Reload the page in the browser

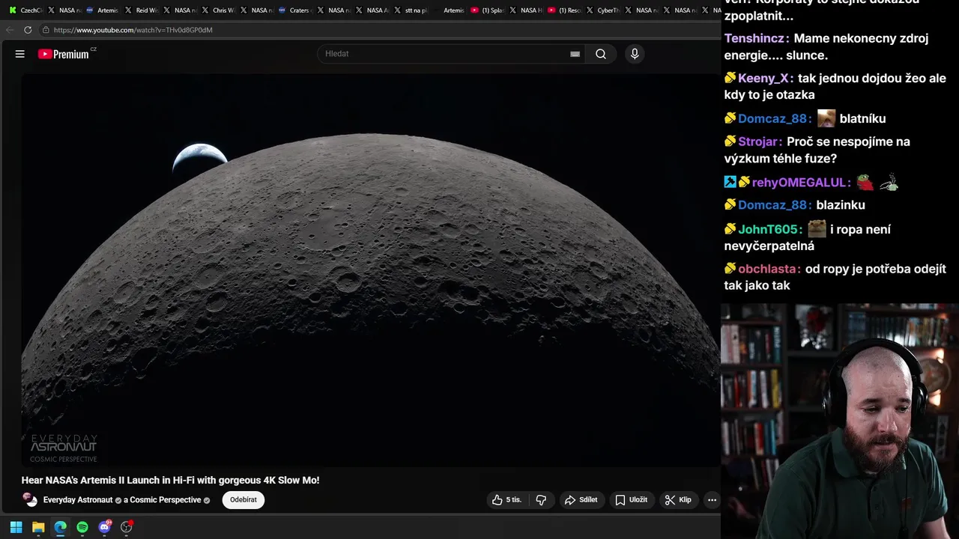coord(28,30)
